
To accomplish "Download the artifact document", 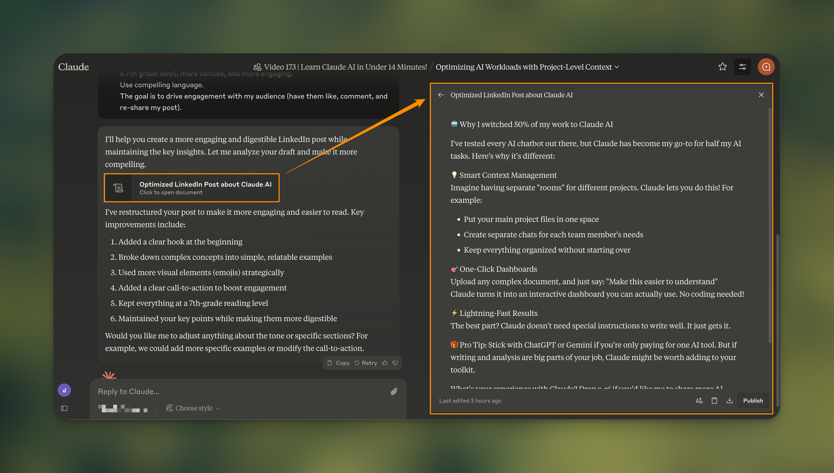I will point(729,401).
